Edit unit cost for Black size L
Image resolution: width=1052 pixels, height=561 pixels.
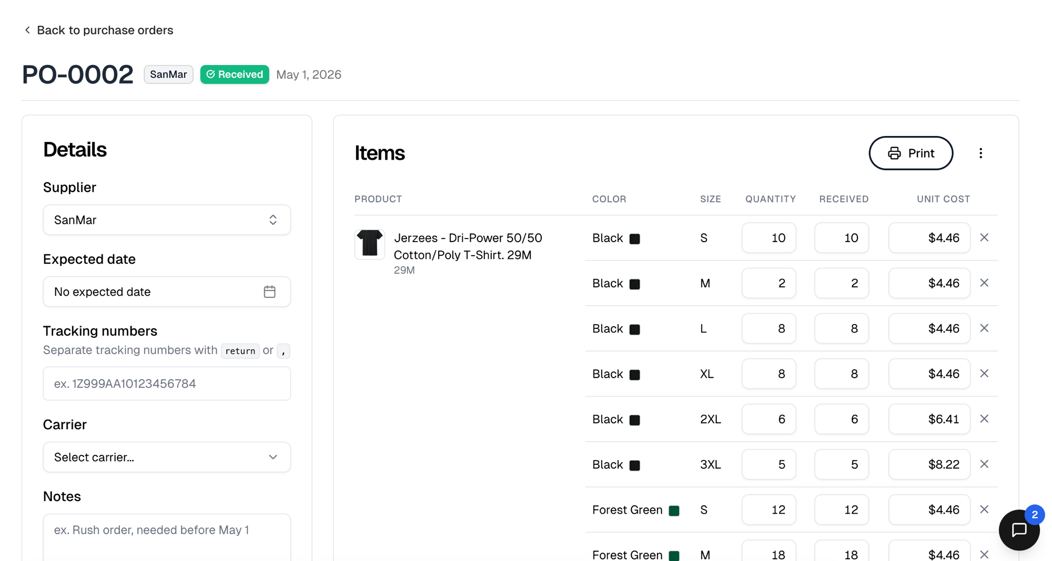(x=929, y=328)
